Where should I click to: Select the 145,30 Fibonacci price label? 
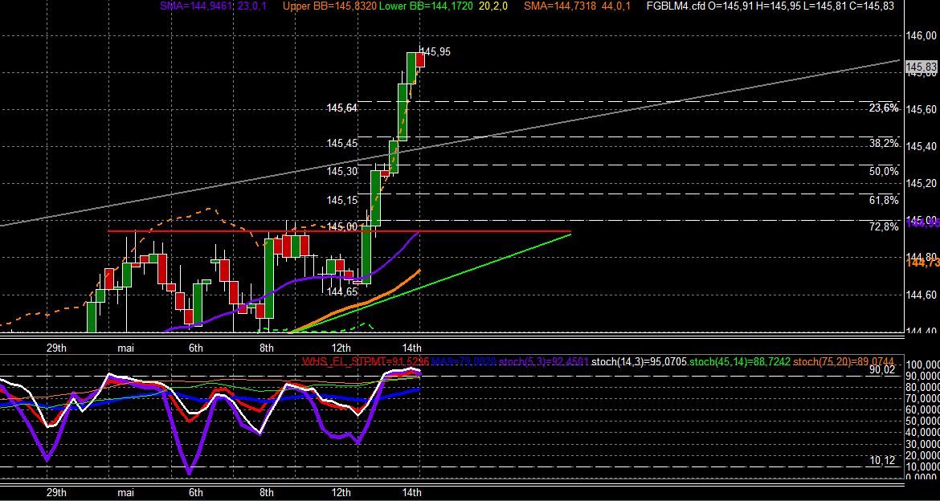click(x=342, y=171)
